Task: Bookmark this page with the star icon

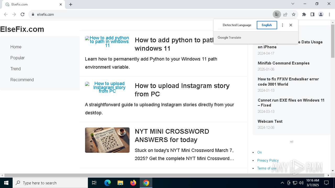Action: pos(294,14)
